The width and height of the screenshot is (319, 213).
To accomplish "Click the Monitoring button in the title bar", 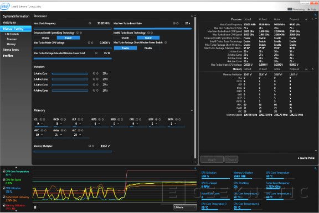I will point(296,9).
